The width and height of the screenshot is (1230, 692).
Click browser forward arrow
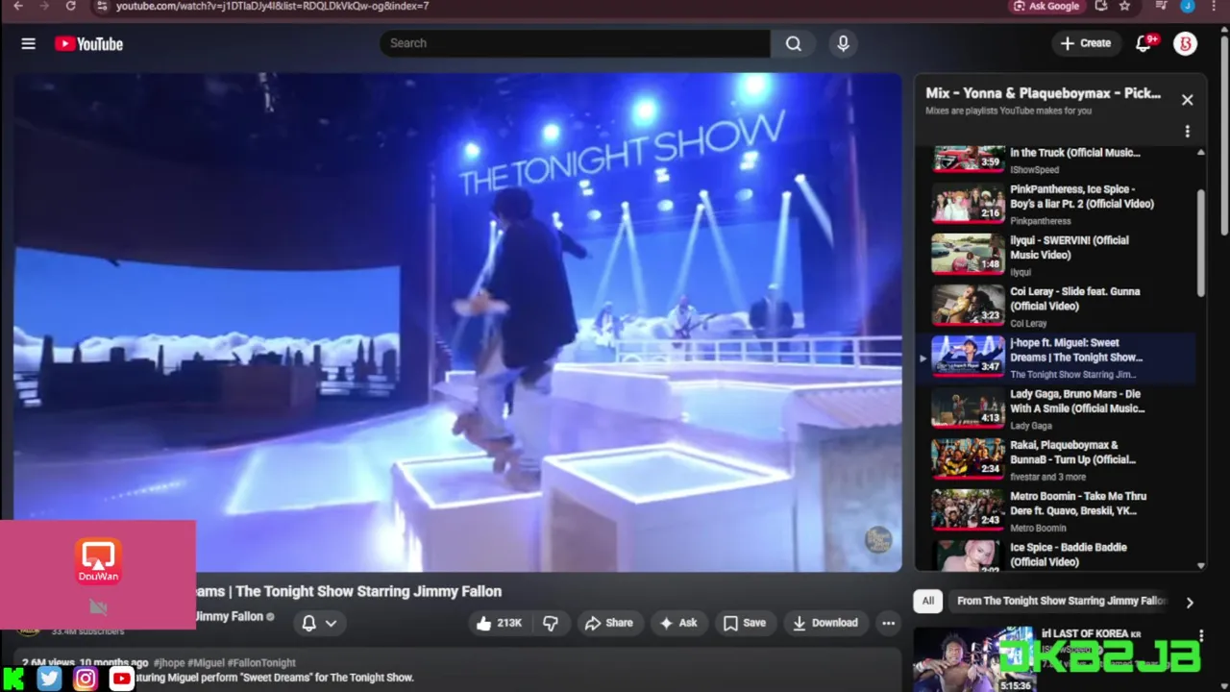click(x=43, y=6)
